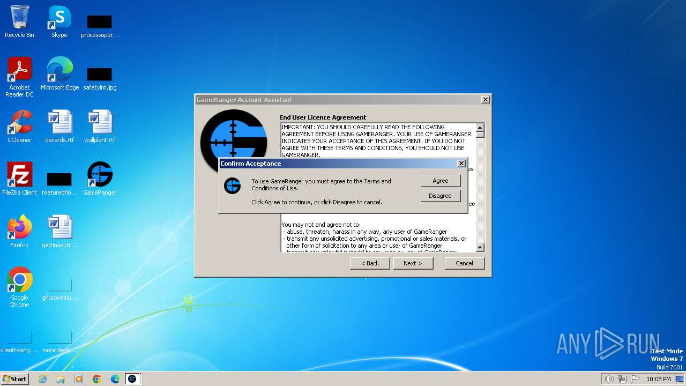The width and height of the screenshot is (686, 386).
Task: Click the < Back button
Action: (x=370, y=263)
